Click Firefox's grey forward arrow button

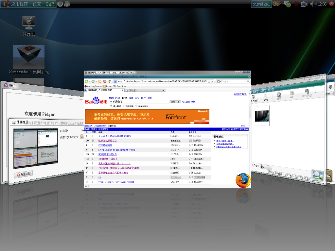93,81
